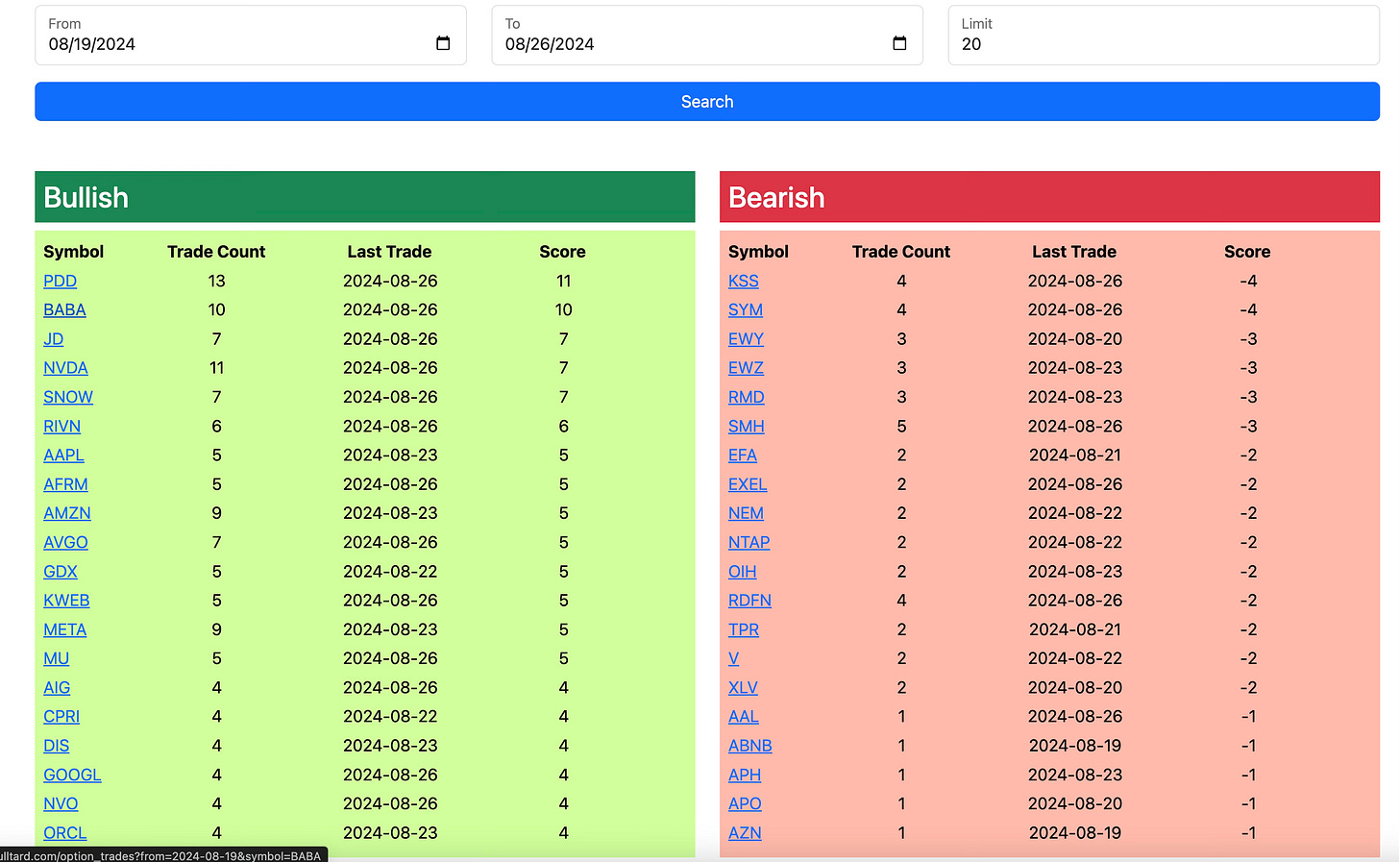Open the PDD symbol link
Viewport: 1399px width, 862px height.
click(60, 281)
